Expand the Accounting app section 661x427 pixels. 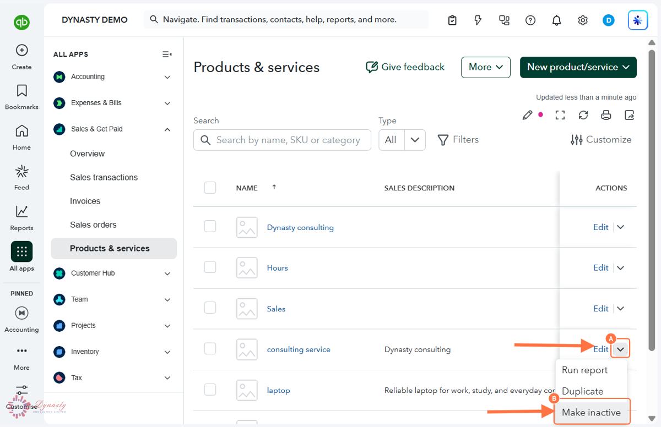click(x=167, y=77)
